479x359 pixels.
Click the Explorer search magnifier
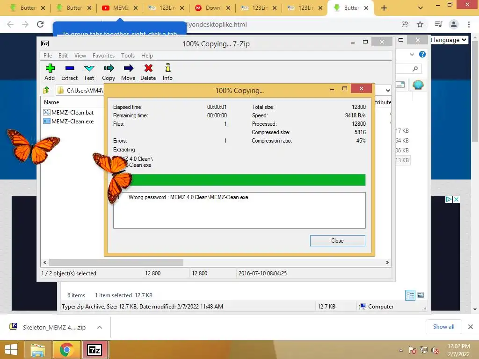(415, 69)
